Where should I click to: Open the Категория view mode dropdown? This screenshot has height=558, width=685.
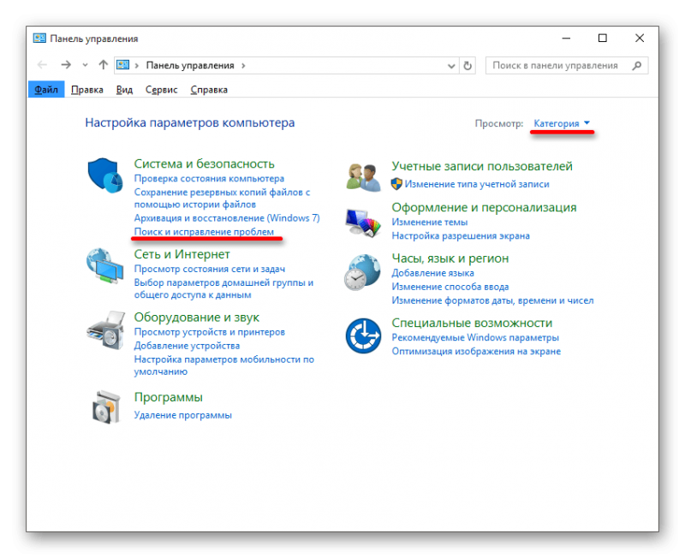point(562,123)
